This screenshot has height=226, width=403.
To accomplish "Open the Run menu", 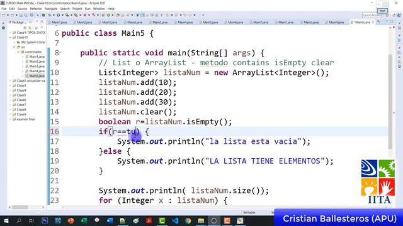I will (88, 9).
